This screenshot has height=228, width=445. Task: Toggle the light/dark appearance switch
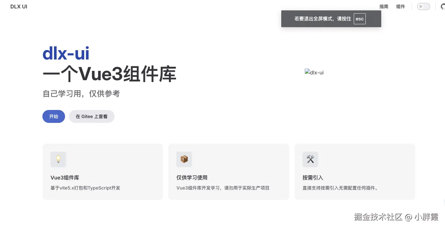click(423, 6)
